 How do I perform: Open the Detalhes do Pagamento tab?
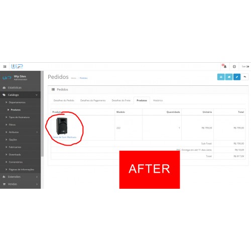pyautogui.click(x=93, y=100)
